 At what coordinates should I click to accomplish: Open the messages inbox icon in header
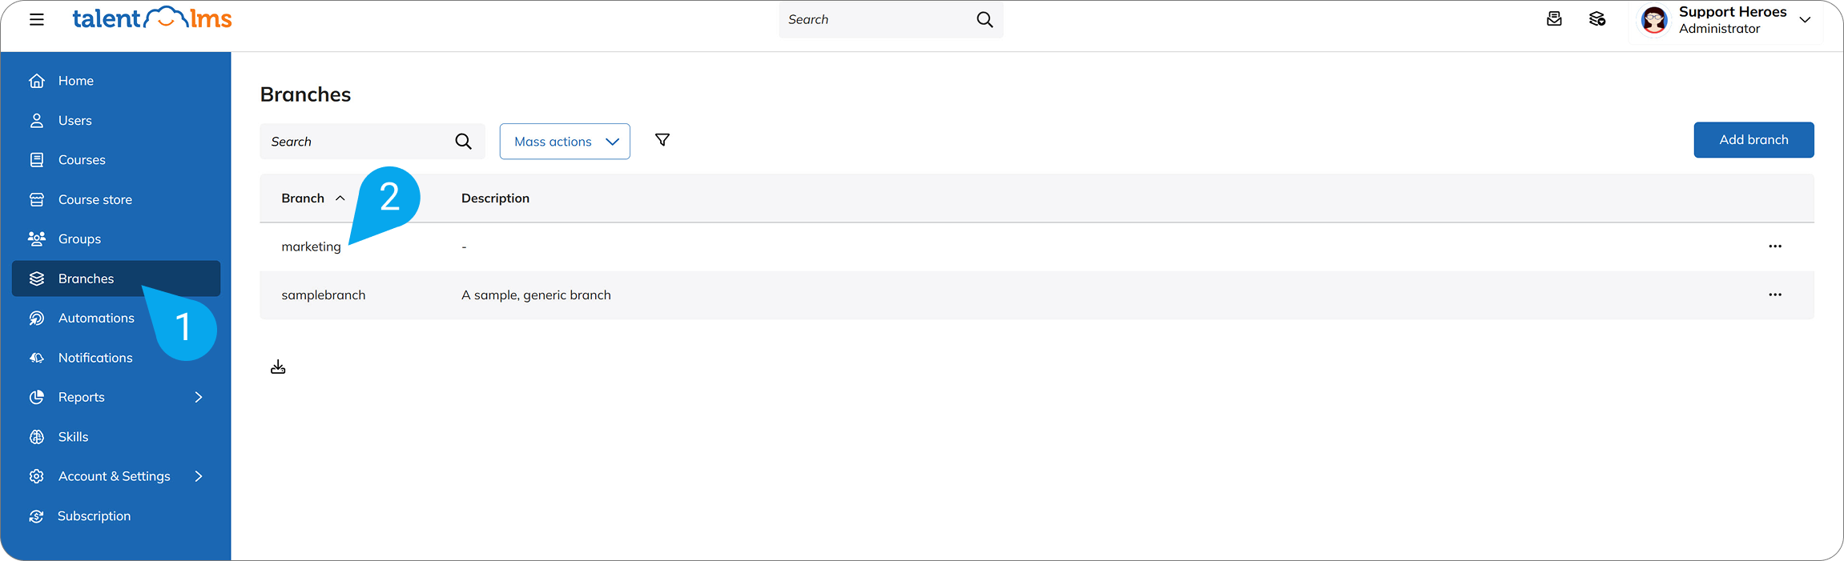[1554, 19]
